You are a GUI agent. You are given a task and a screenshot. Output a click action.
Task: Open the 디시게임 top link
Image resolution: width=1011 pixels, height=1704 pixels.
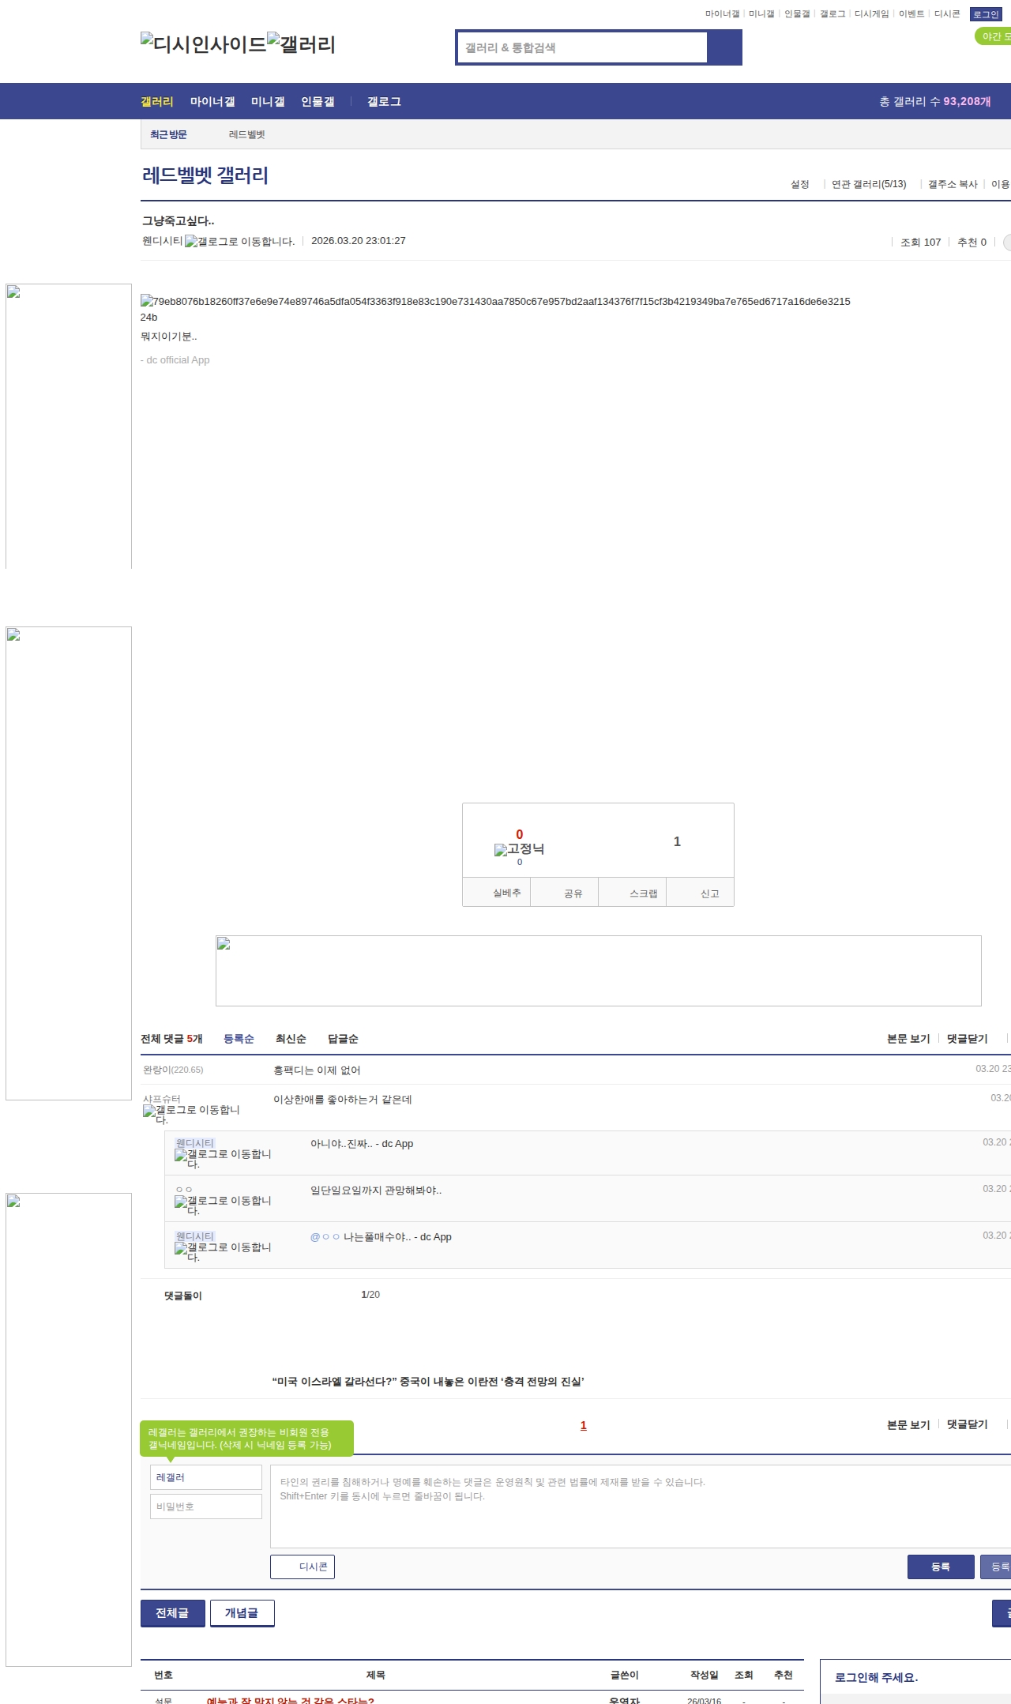(871, 14)
